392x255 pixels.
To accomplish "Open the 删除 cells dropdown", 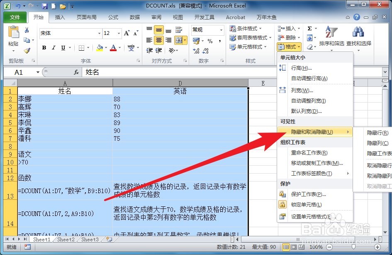I will tap(289, 38).
